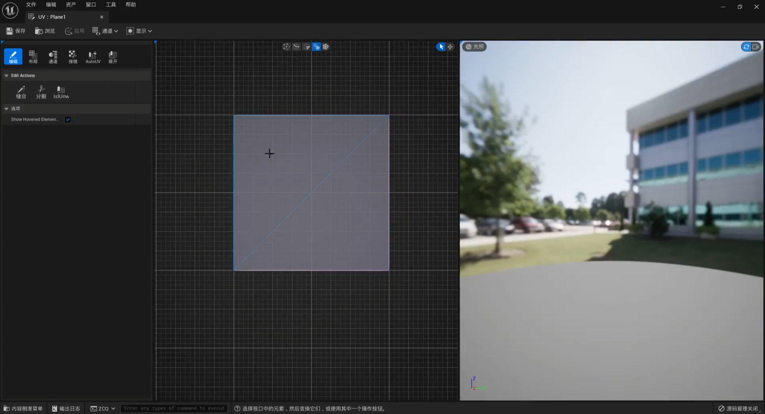Toggle Show Hovered Elements checkbox
The height and width of the screenshot is (414, 765).
(68, 120)
